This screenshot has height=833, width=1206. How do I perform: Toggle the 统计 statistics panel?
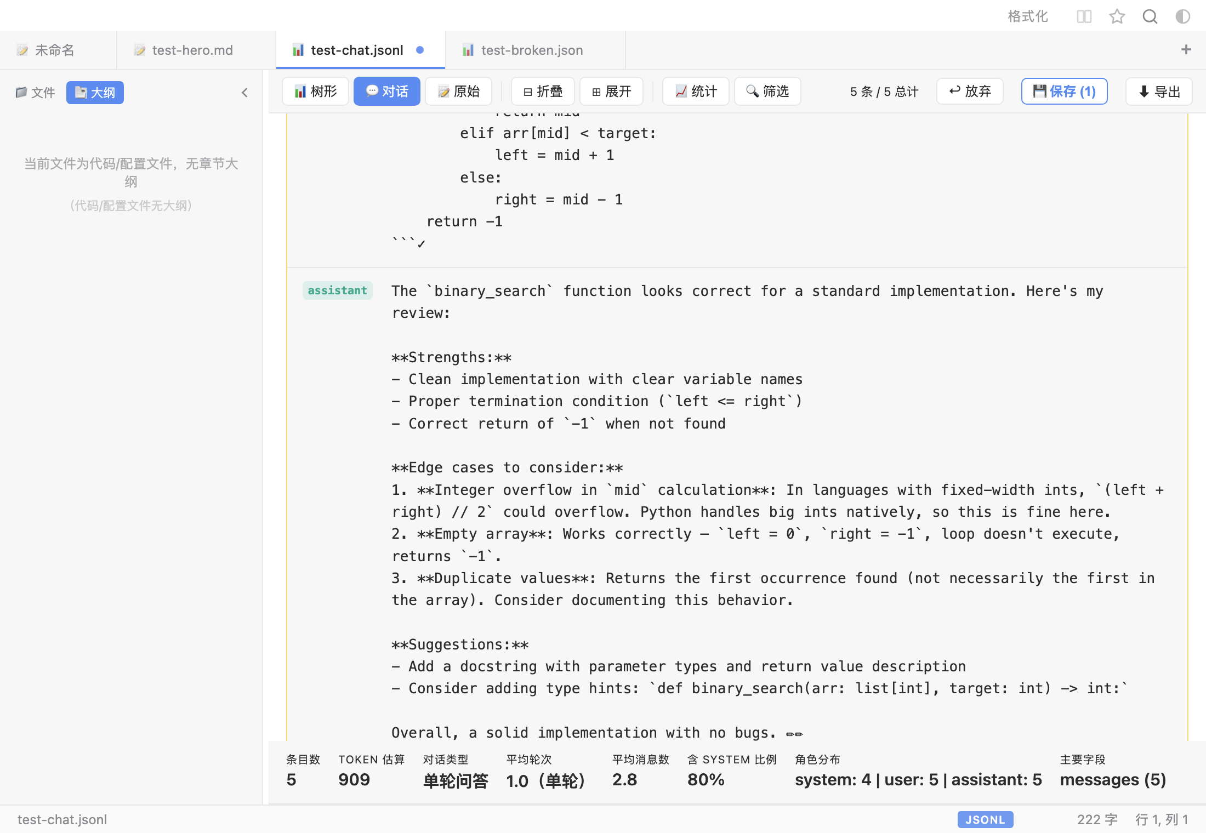point(696,91)
